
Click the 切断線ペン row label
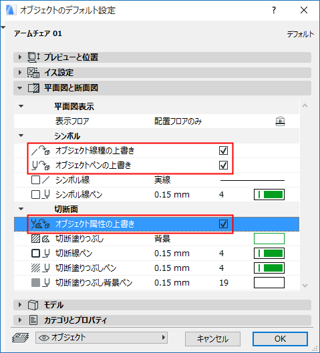tap(74, 254)
